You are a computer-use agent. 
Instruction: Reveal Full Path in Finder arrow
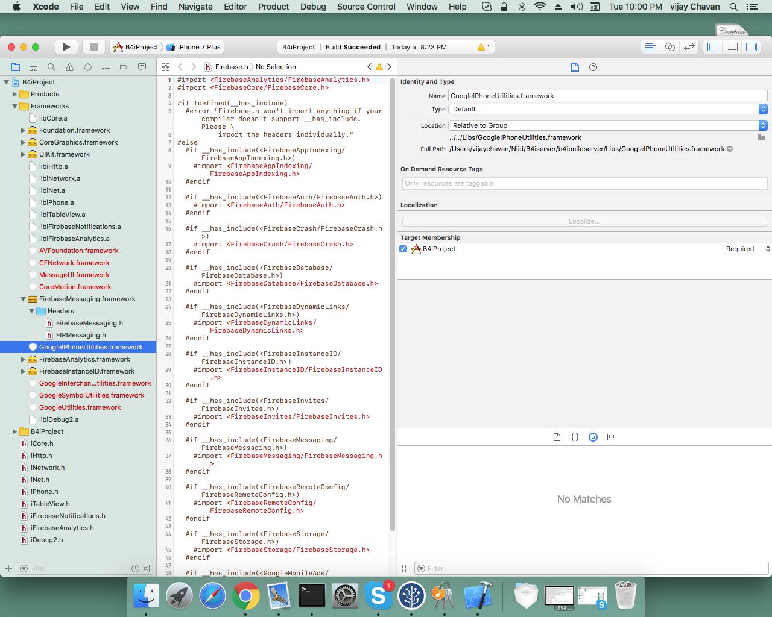click(730, 149)
